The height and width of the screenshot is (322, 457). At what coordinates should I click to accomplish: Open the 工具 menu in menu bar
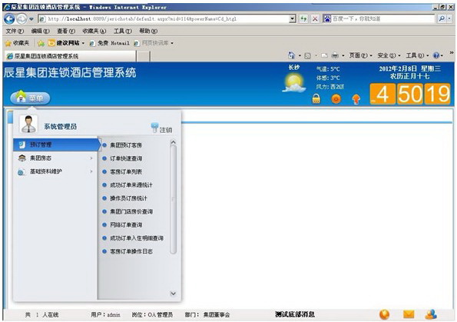click(x=122, y=31)
